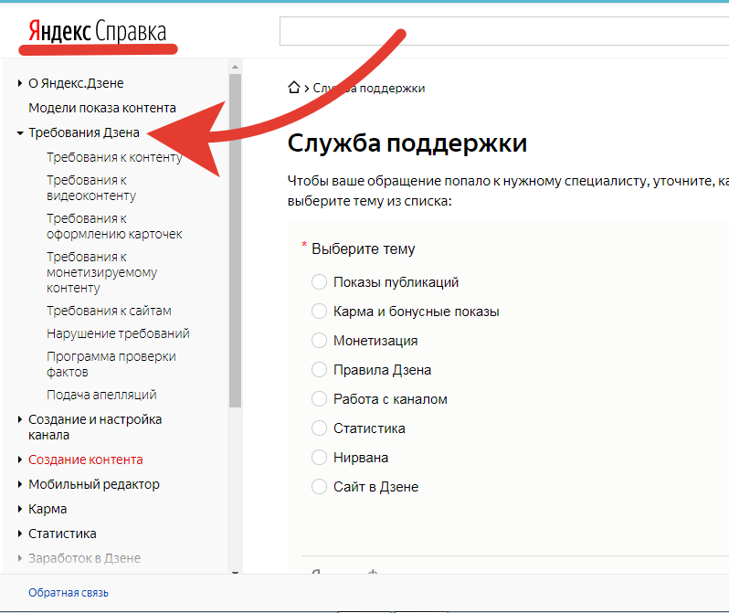The width and height of the screenshot is (729, 613).
Task: Click sidebar scrollbar down arrow
Action: (x=236, y=573)
